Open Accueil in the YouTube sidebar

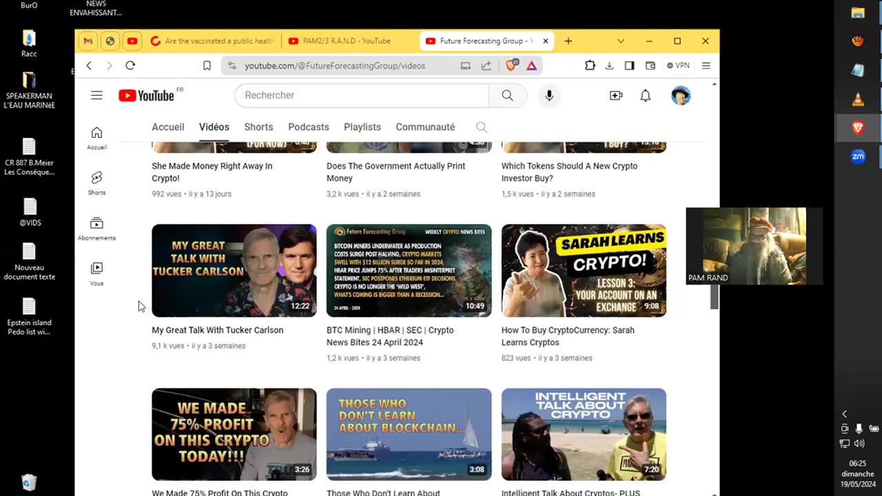96,138
